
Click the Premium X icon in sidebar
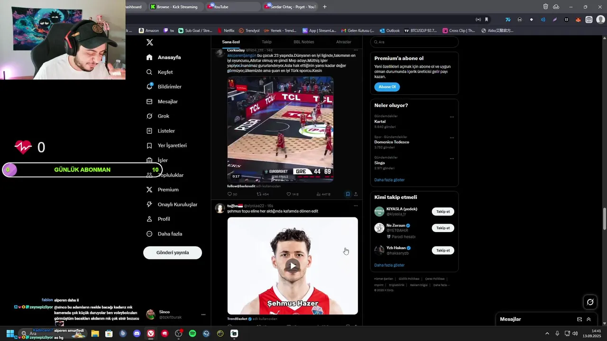[x=149, y=189]
